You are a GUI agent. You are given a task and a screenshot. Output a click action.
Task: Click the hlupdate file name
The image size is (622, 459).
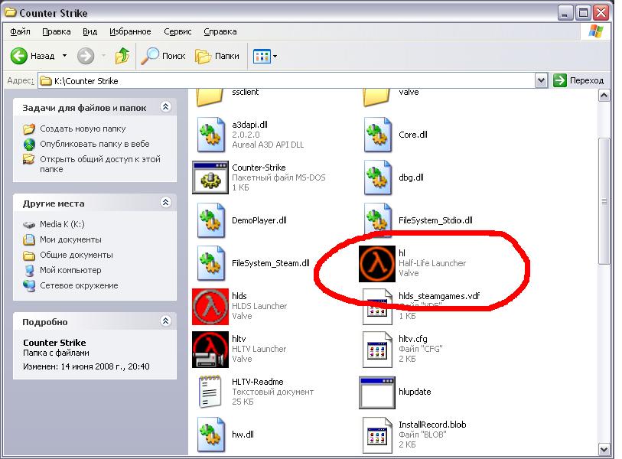pos(415,392)
